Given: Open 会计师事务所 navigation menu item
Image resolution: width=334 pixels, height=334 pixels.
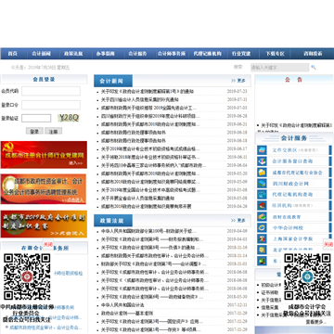Looking at the screenshot, I should [x=172, y=54].
